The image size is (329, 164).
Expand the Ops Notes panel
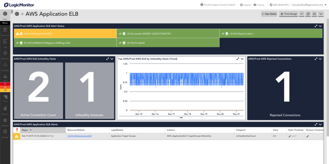tap(270, 14)
